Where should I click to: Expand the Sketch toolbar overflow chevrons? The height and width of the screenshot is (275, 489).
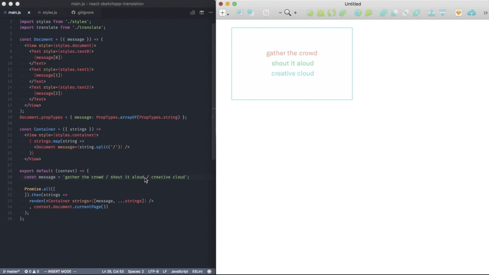point(486,13)
